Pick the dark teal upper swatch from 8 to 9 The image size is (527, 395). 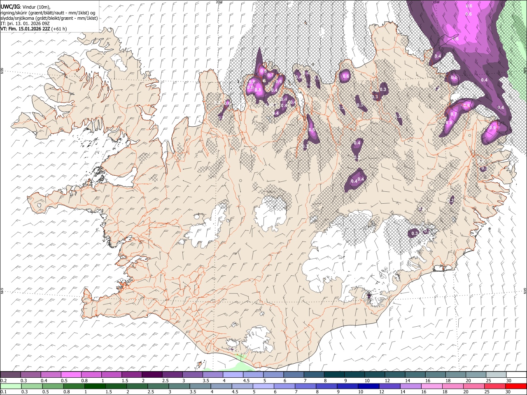click(334, 375)
